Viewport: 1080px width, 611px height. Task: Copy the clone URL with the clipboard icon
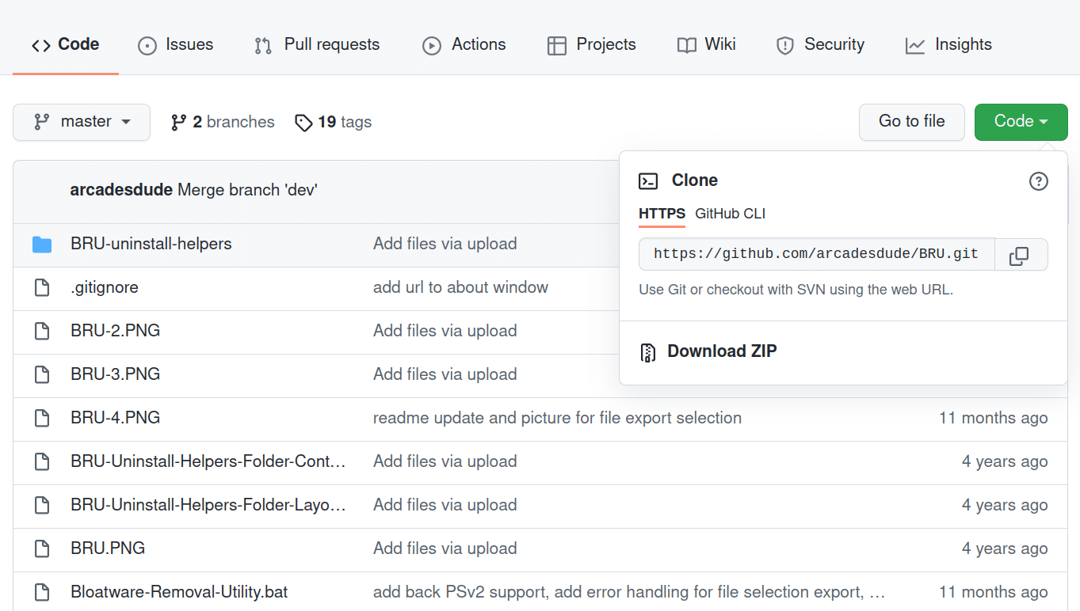pos(1020,255)
